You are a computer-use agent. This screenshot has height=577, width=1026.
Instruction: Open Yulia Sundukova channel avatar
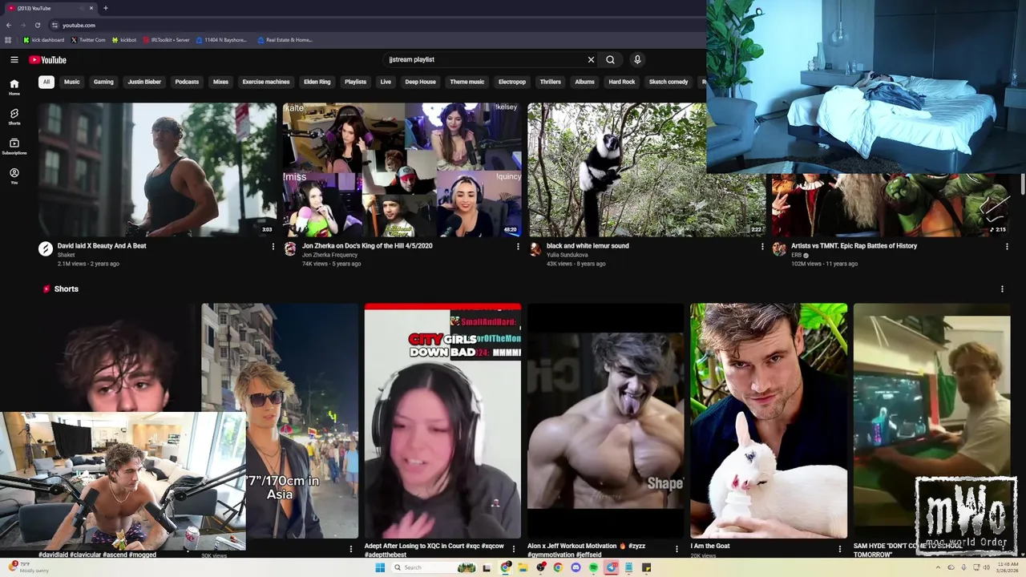pyautogui.click(x=535, y=249)
